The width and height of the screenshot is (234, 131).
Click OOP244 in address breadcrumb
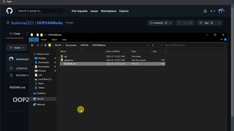pyautogui.click(x=84, y=45)
